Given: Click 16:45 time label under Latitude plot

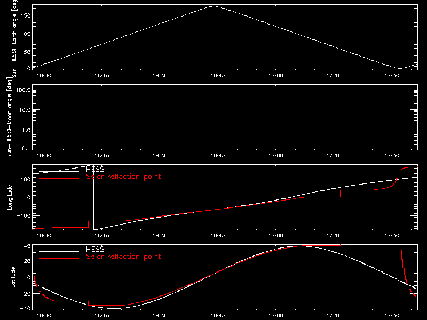Looking at the screenshot, I should pos(218,316).
